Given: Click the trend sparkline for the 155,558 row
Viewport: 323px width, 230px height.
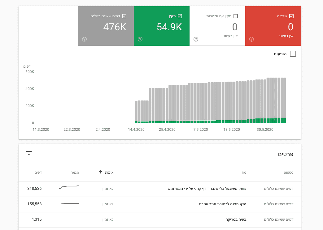Looking at the screenshot, I should (x=69, y=204).
